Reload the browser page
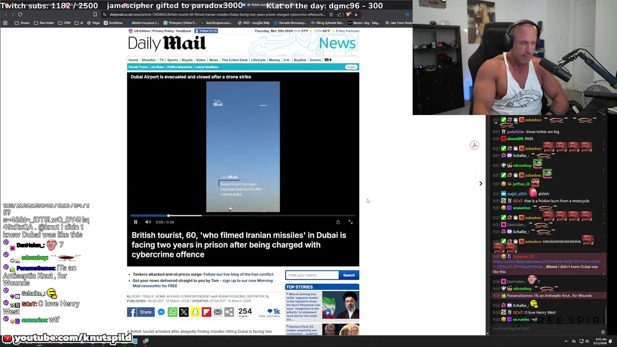The height and width of the screenshot is (347, 617). pyautogui.click(x=20, y=14)
